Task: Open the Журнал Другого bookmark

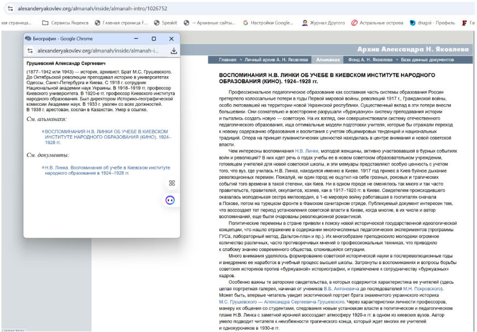Action: (323, 23)
